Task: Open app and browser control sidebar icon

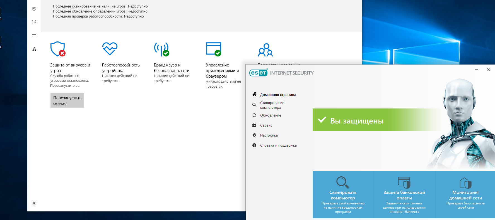Action: (34, 35)
